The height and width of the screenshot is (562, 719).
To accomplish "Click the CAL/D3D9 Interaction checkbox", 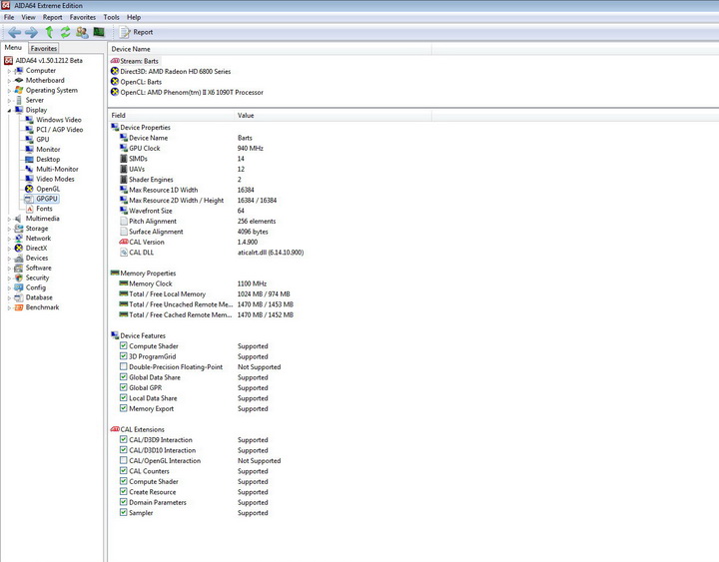I will point(124,439).
